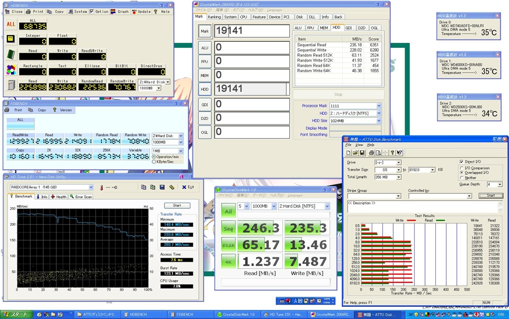Click the memory benchmark icon in HDBENCH
Screen dimensions: 509x319
[10, 54]
